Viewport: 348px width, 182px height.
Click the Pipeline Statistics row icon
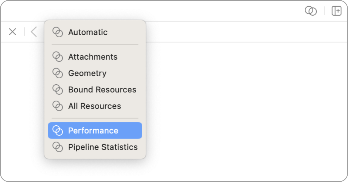(x=58, y=147)
